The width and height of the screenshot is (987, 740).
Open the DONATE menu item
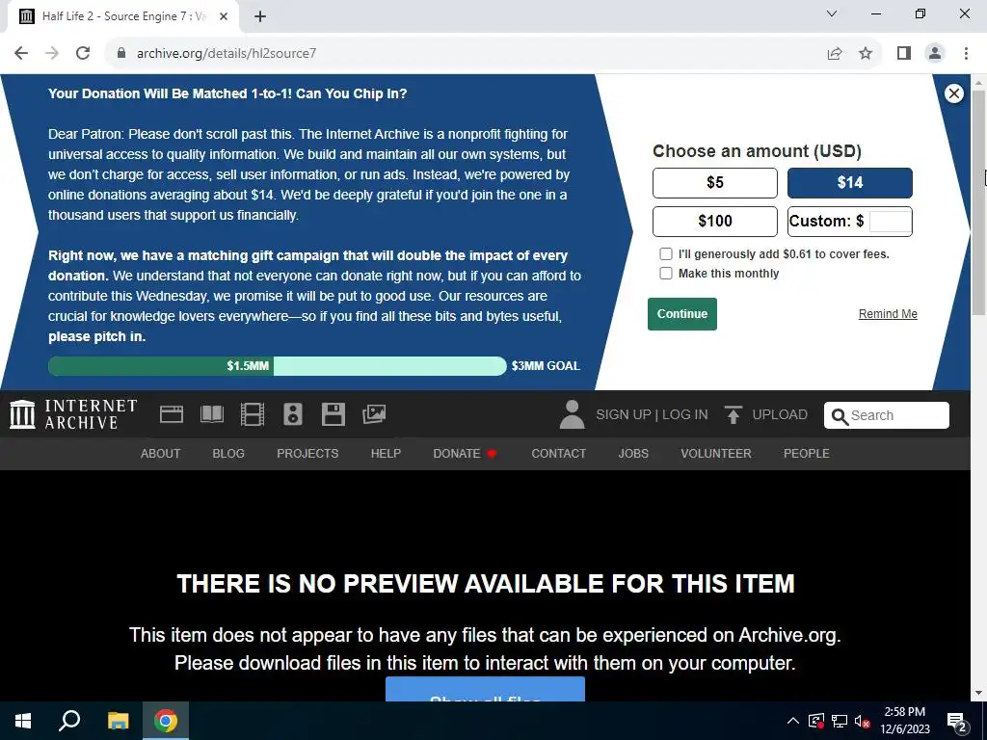[466, 454]
